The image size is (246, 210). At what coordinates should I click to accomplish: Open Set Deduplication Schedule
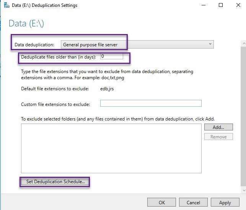(x=55, y=182)
